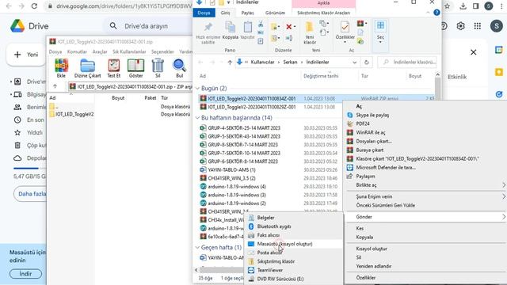Collapse the Geçen hafta (1) group
Viewport: 507px width, 285px height.
tap(198, 247)
